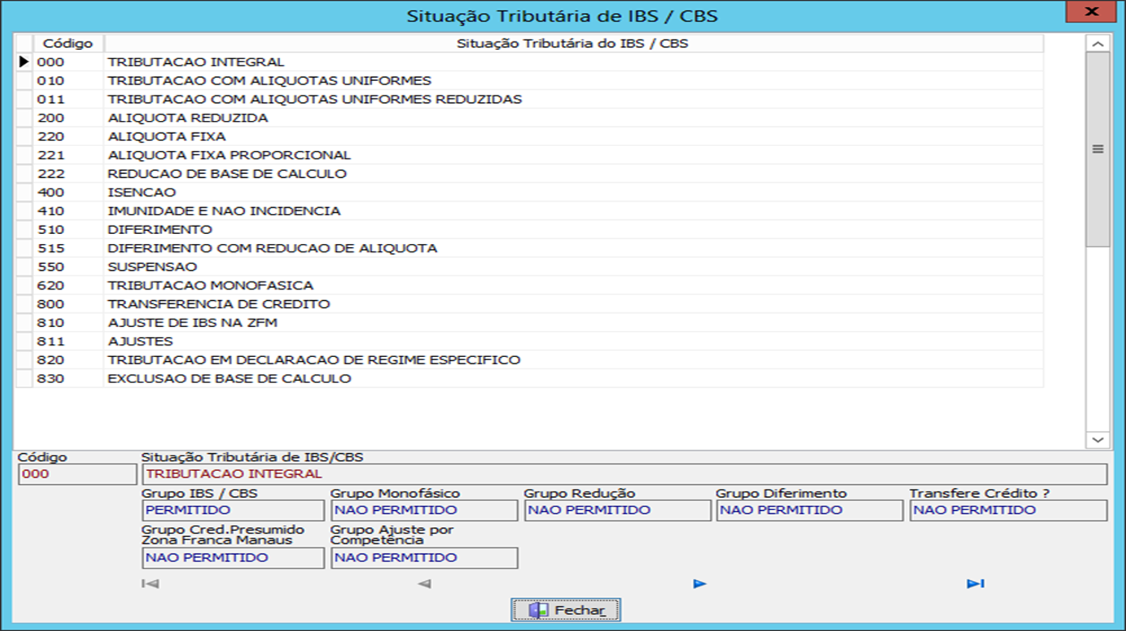Screen dimensions: 1126x631
Task: Select row 000 TRIBUTACAO INTEGRAL
Action: click(196, 62)
